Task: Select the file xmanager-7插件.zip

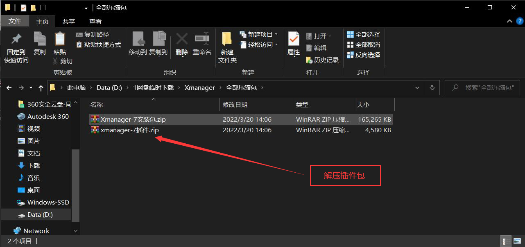Action: pyautogui.click(x=241, y=130)
